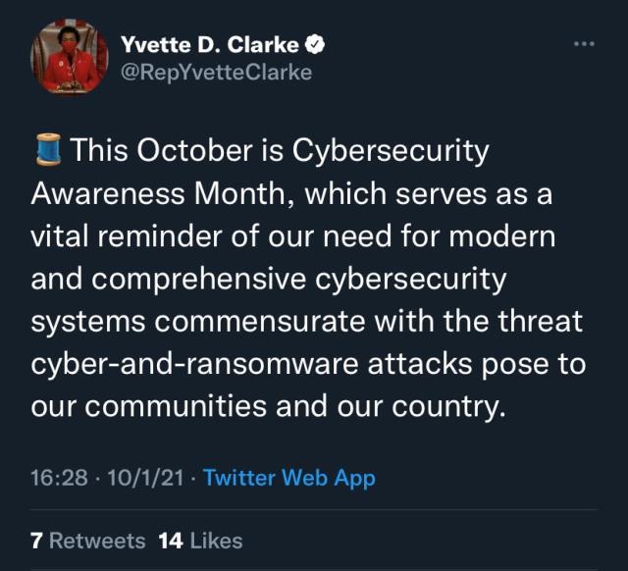This screenshot has height=571, width=628.
Task: Click the blue verified checkmark badge
Action: pos(317,44)
